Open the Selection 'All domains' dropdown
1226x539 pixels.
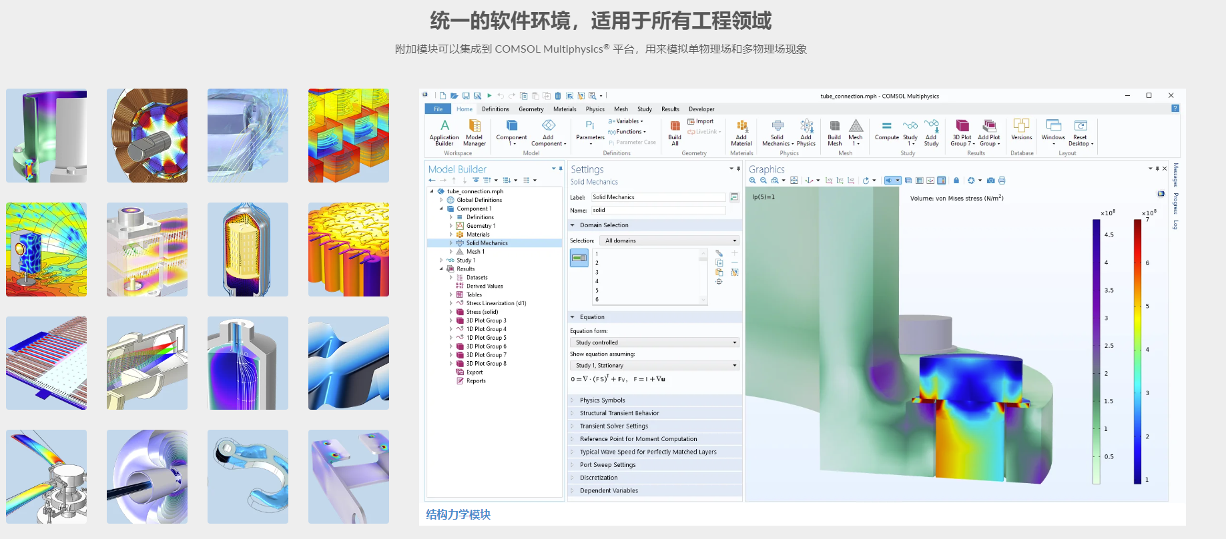click(x=669, y=241)
